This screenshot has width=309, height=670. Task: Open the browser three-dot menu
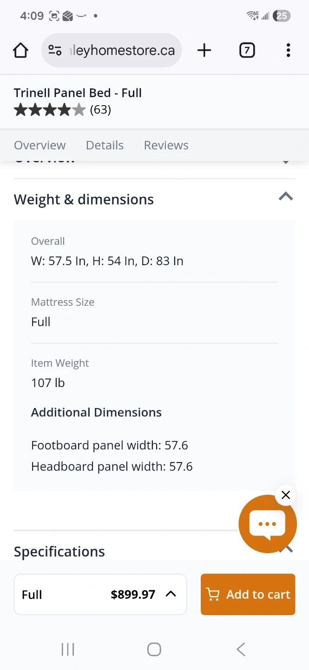pos(288,50)
